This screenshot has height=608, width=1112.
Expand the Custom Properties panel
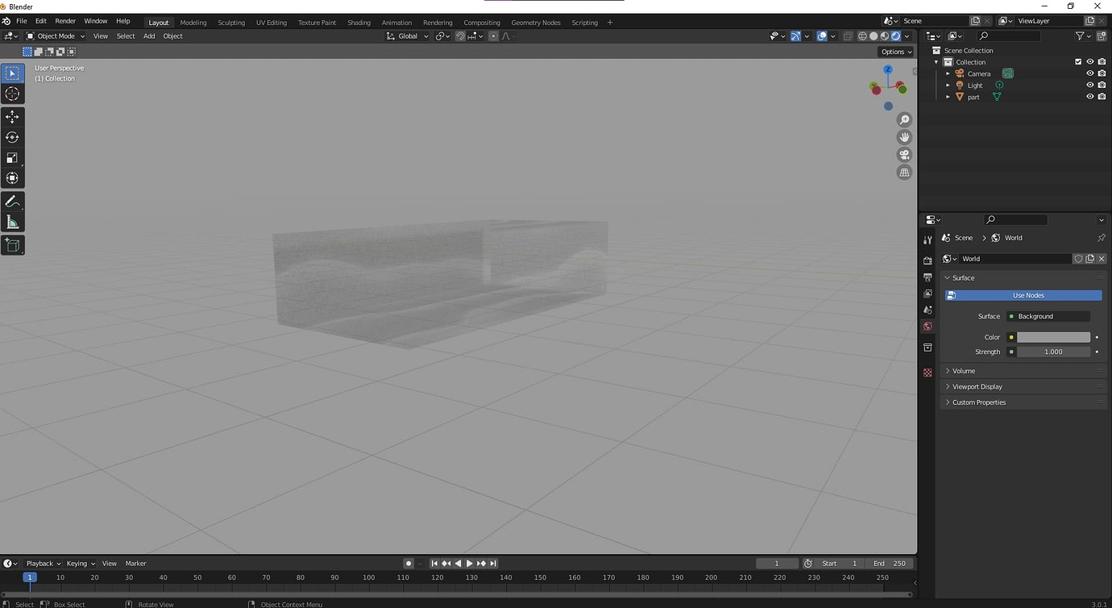[x=1023, y=402]
